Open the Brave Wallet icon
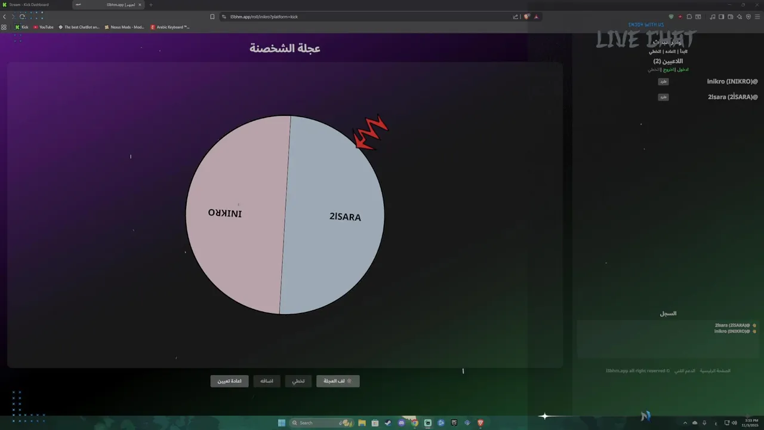Image resolution: width=764 pixels, height=430 pixels. (x=731, y=17)
